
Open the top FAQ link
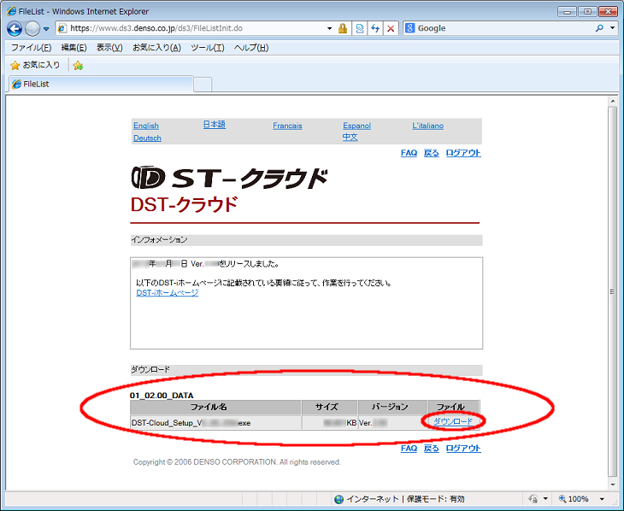pos(409,153)
